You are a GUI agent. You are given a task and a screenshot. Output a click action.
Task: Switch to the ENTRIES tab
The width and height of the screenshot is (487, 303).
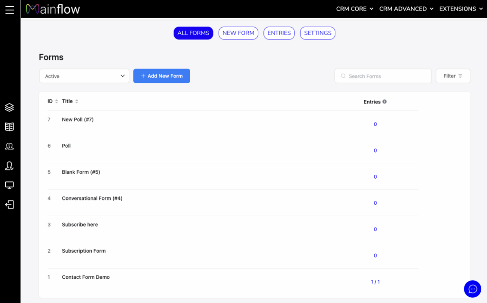279,33
